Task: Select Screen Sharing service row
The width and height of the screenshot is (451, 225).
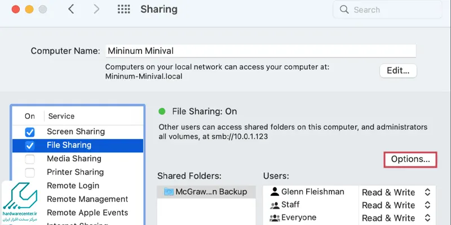Action: [78, 132]
